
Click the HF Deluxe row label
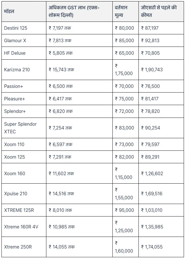pyautogui.click(x=15, y=53)
